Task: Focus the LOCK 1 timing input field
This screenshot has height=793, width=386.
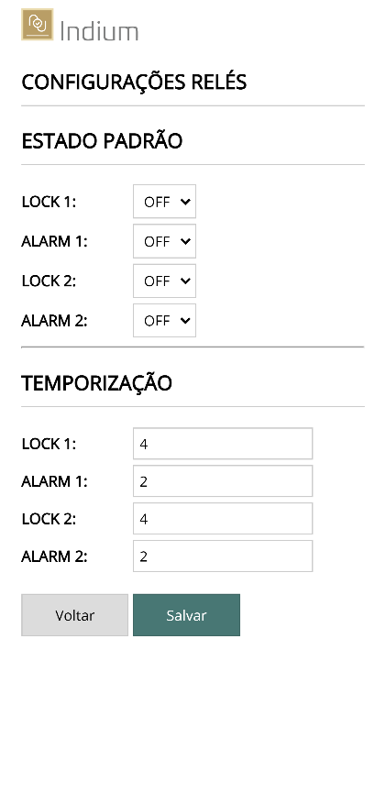Action: (223, 444)
